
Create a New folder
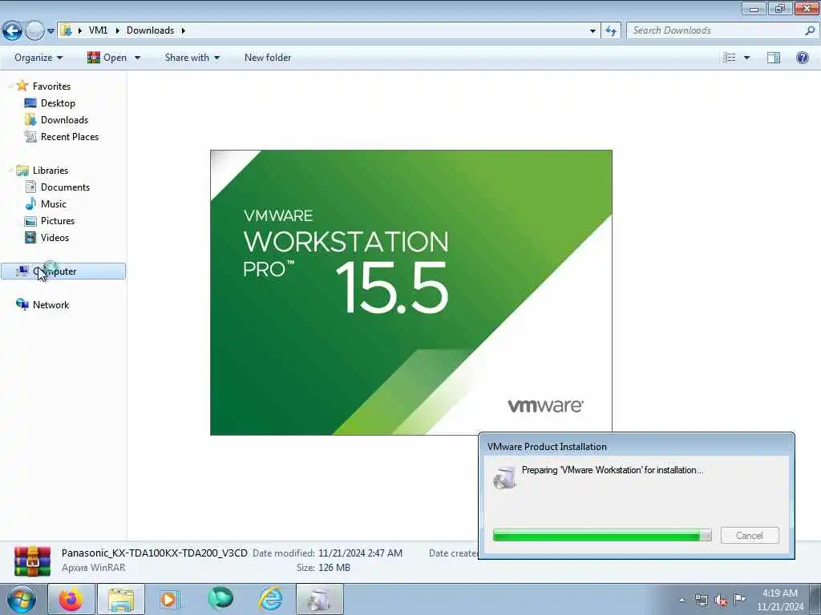[268, 58]
